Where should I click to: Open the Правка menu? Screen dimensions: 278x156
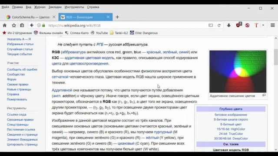click(x=17, y=7)
